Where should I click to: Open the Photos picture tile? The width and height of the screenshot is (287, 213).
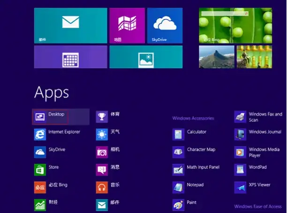pos(146,57)
